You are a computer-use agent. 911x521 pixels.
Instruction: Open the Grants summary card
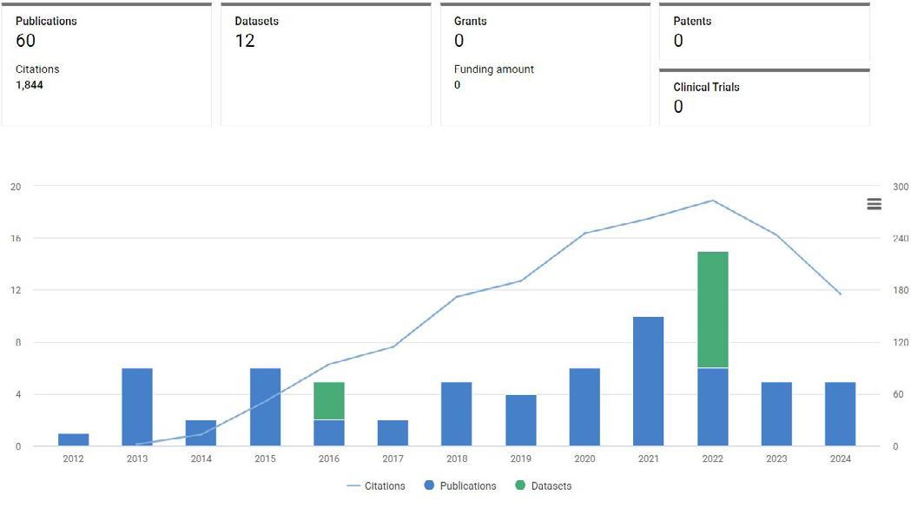click(545, 64)
